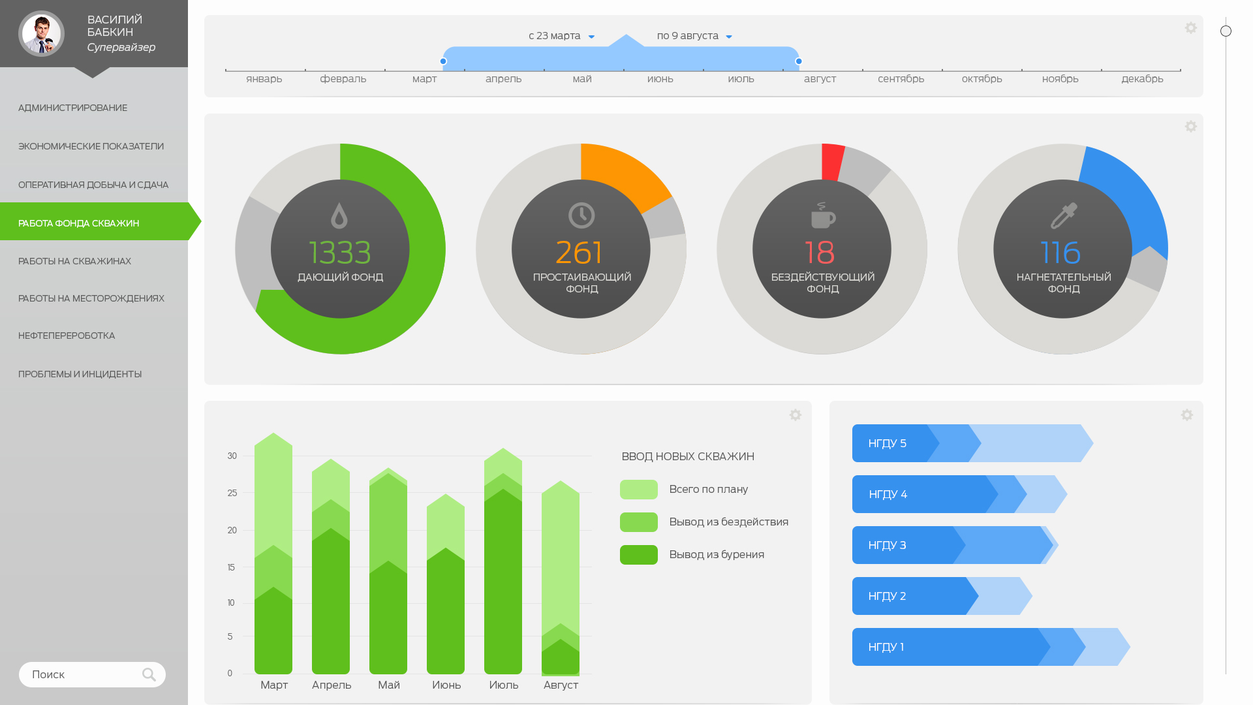Screen dimensions: 1253x705
Task: Select the dropper icon in Нагнетательный фонд
Action: pyautogui.click(x=1062, y=214)
